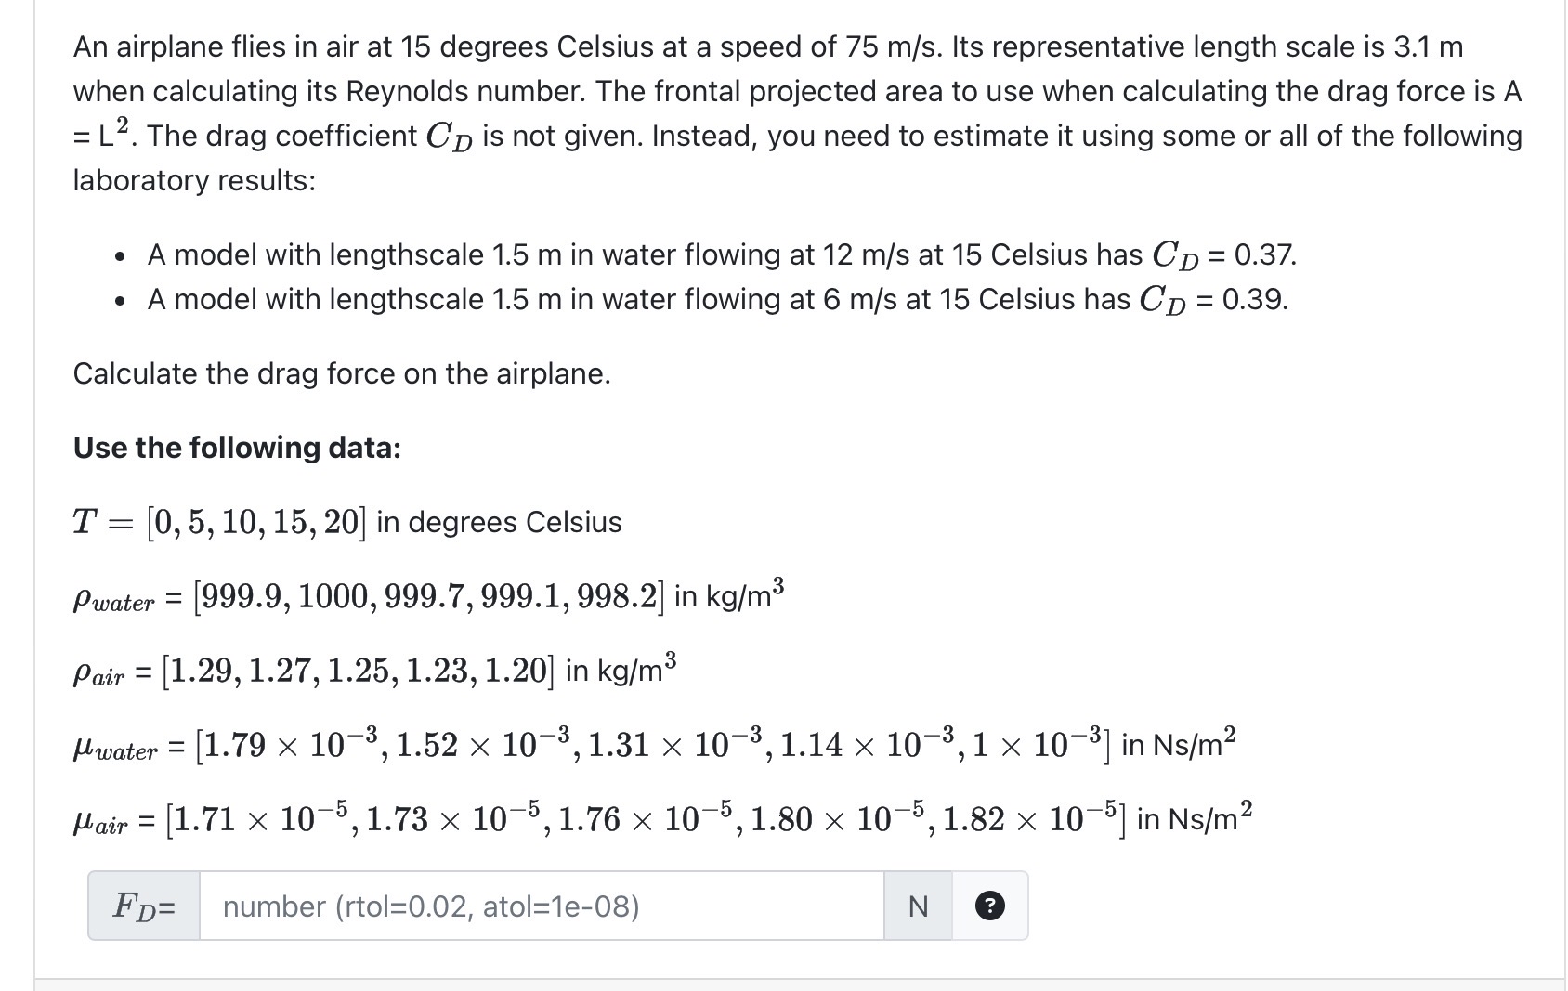
Task: Click the C_D = 0.37 value
Action: pos(1224,254)
